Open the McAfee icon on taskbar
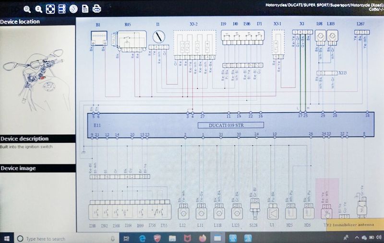Viewport: 384px width, 243px height. 187,238
